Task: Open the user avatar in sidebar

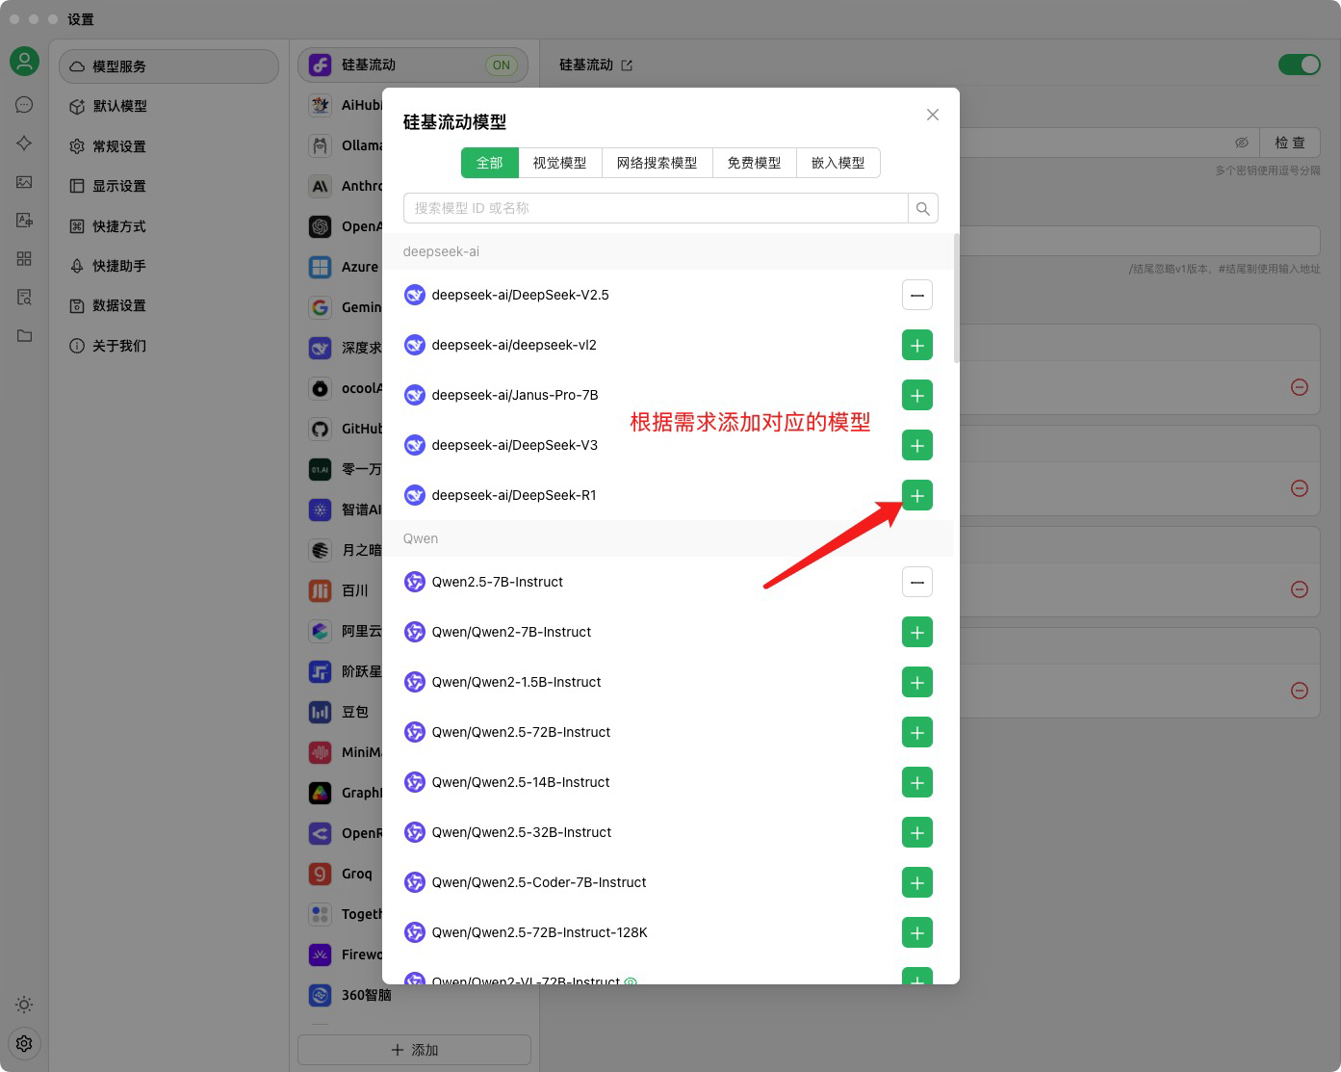Action: point(24,62)
